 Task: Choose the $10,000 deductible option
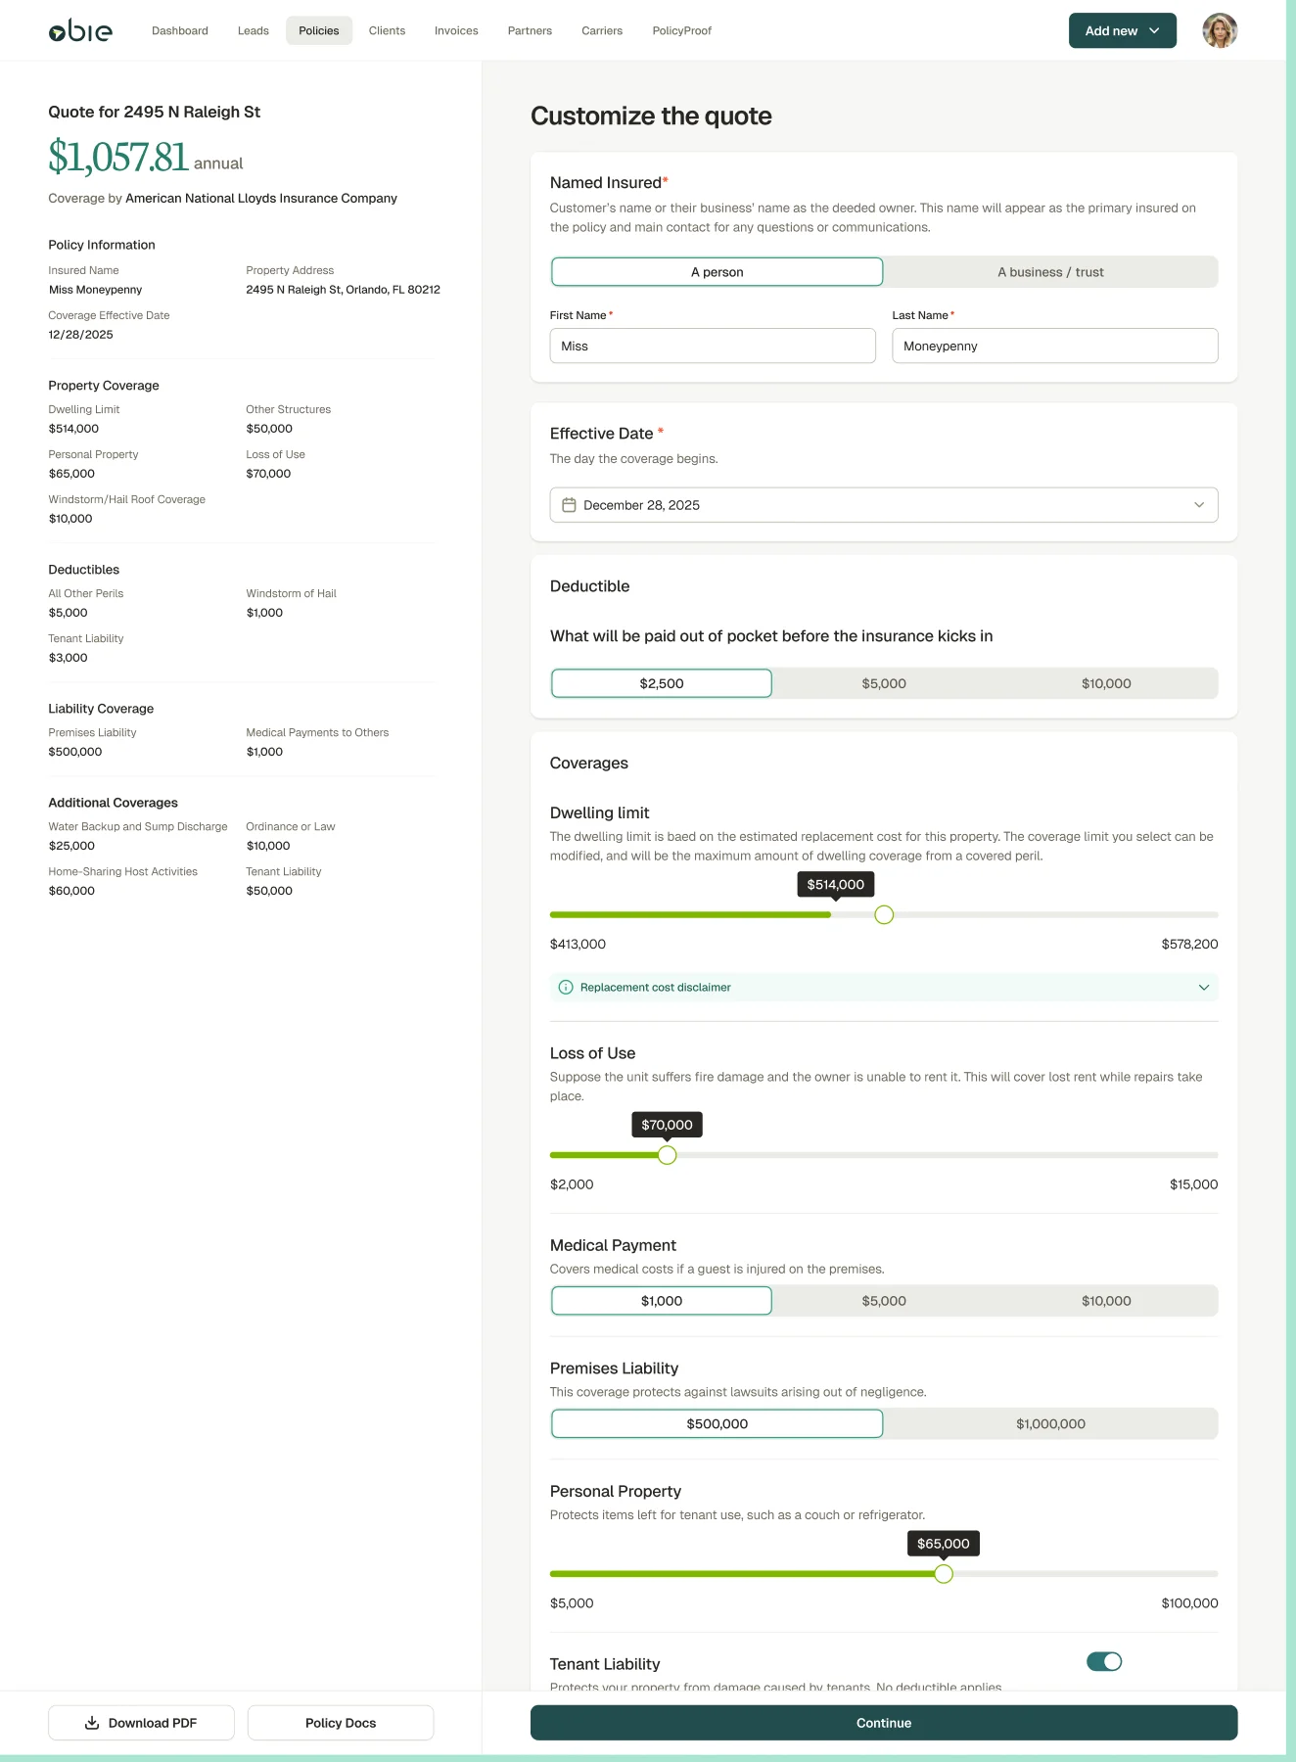point(1106,683)
